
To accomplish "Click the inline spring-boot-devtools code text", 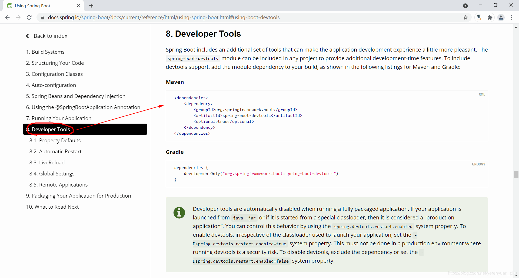I will 193,59.
